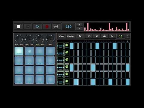Solo the channel under the fourth knob
144x108 pixels.
pos(50,45)
